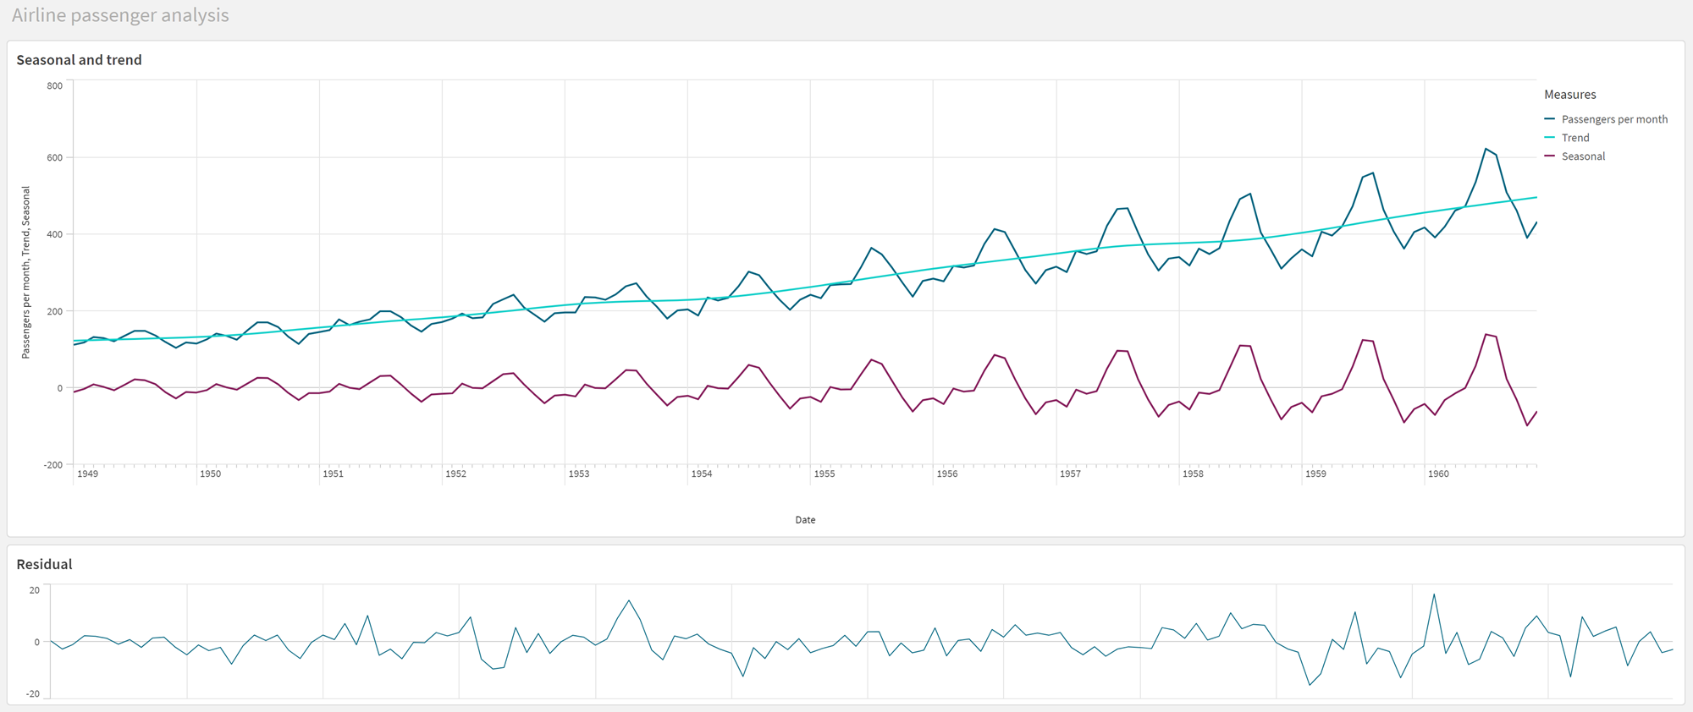Select the 1955 label on the x-axis
Image resolution: width=1693 pixels, height=712 pixels.
824,474
